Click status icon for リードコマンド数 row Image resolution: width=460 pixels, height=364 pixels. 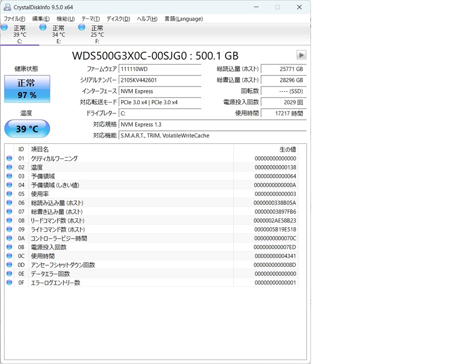pos(9,220)
